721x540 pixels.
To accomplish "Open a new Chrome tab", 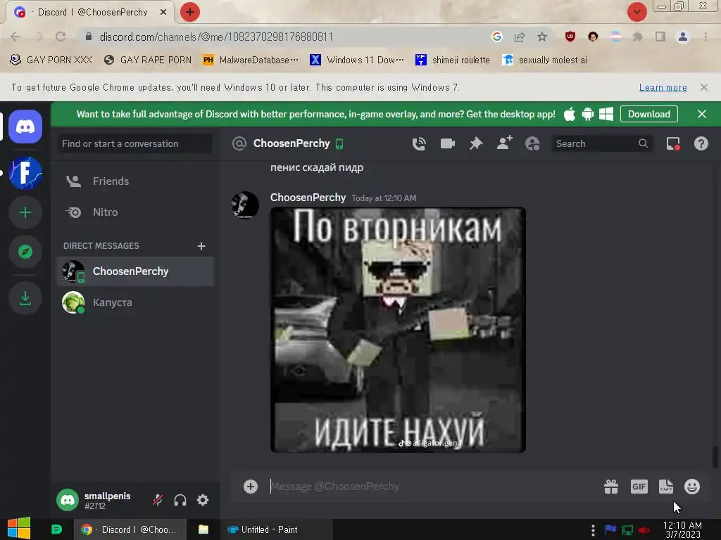I will point(189,12).
